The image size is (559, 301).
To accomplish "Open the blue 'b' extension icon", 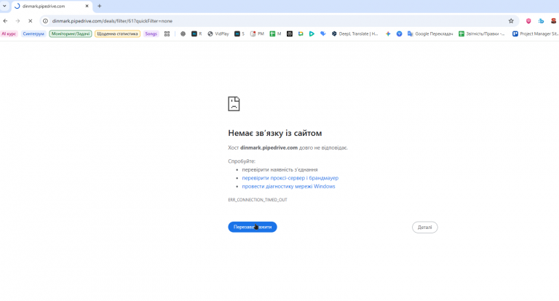I will (x=541, y=21).
